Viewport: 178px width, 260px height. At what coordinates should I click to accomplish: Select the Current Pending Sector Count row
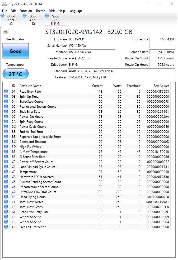[x=86, y=182]
